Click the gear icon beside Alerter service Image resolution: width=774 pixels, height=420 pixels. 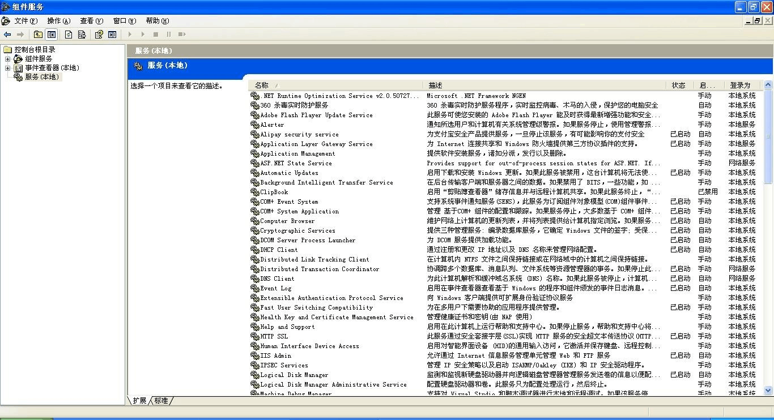point(255,125)
